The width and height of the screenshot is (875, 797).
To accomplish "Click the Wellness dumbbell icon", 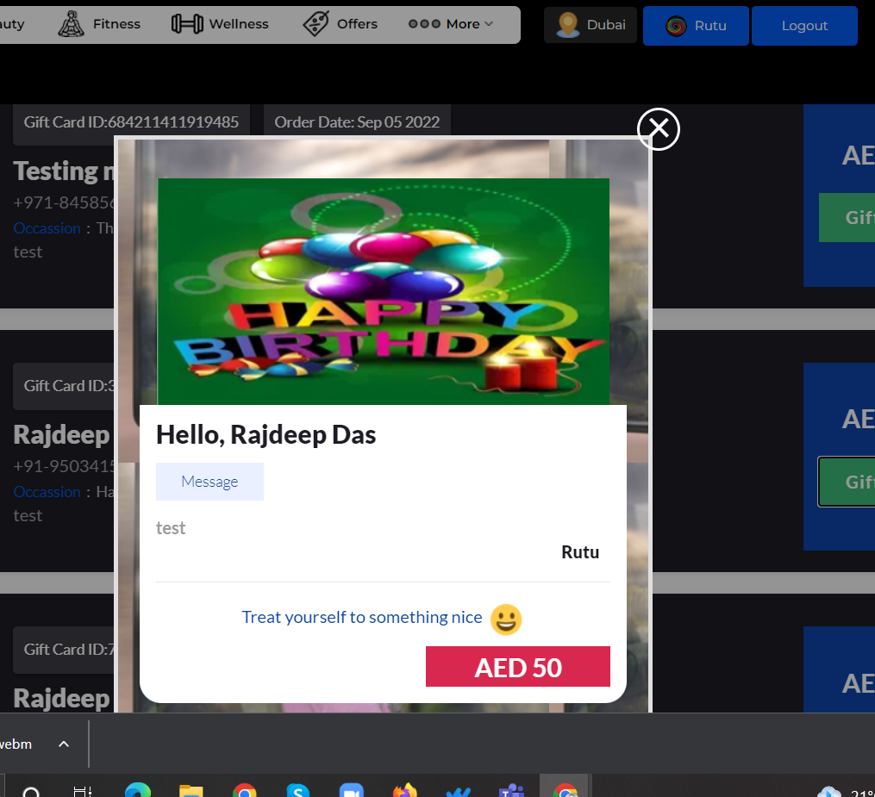I will 187,24.
